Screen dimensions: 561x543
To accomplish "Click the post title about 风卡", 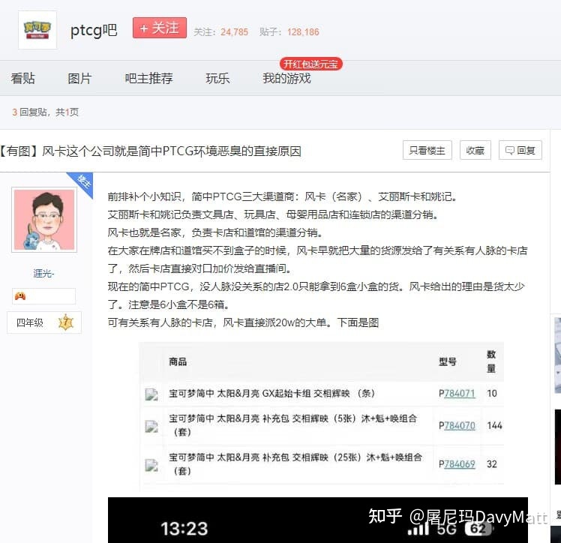I will 151,151.
